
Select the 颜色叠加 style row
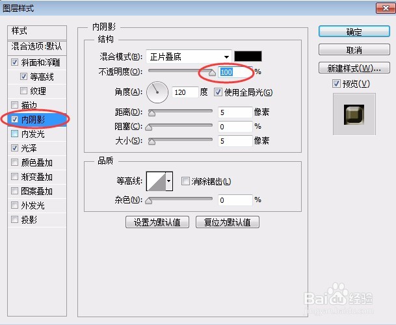coord(37,162)
